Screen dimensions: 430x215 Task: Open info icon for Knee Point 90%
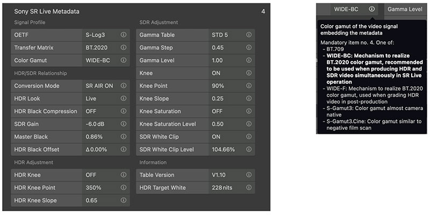[249, 85]
